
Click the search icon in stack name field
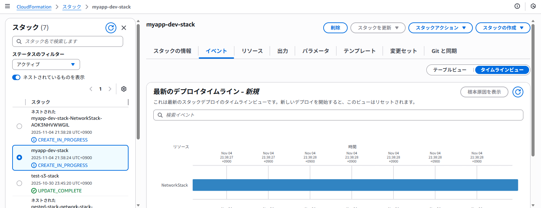tap(19, 41)
